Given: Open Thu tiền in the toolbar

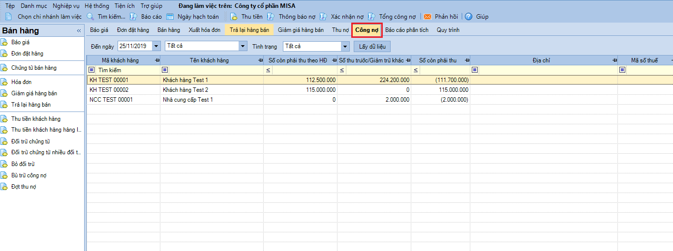Looking at the screenshot, I should 234,17.
